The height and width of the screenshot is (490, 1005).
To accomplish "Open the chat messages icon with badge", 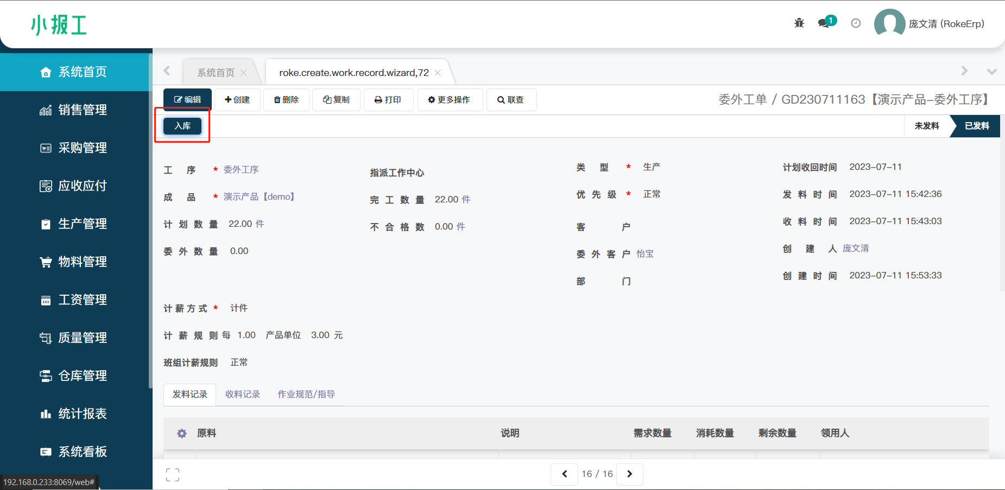I will tap(824, 23).
